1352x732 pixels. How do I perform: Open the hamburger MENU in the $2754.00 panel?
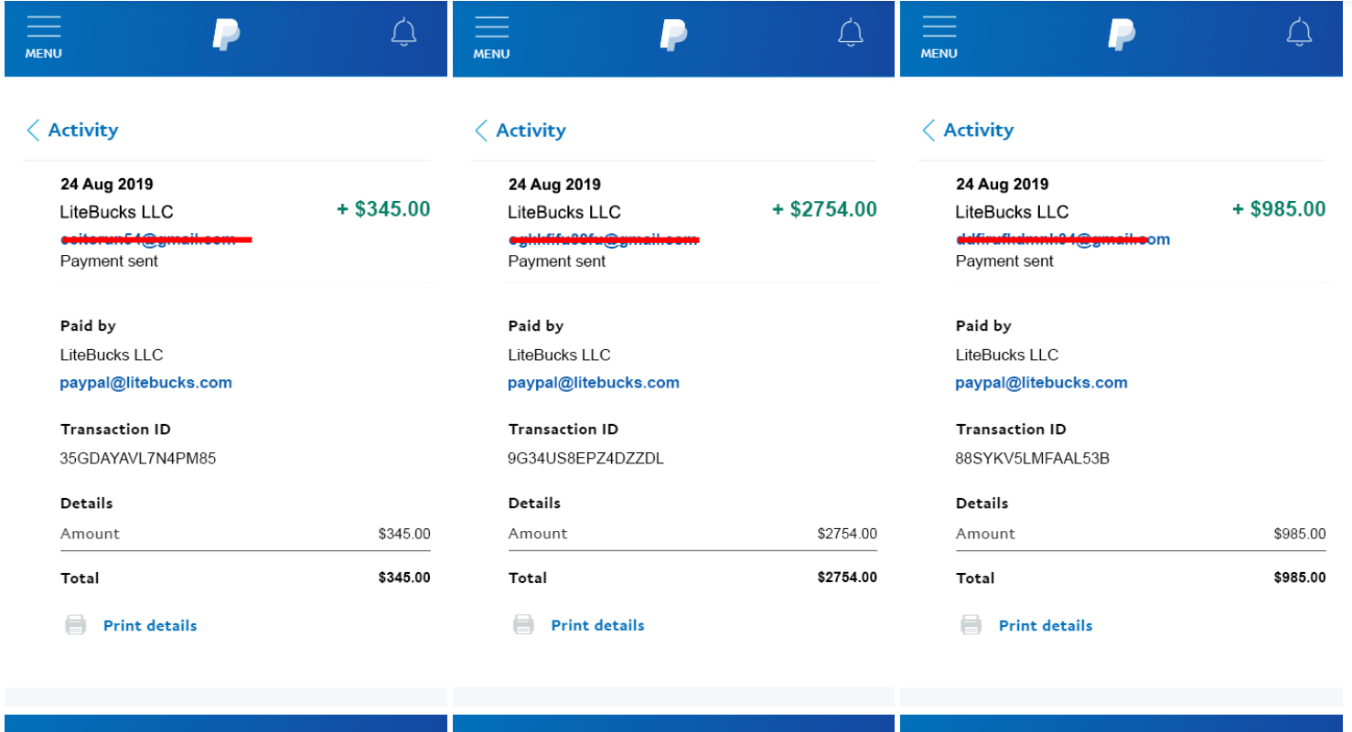click(x=491, y=37)
